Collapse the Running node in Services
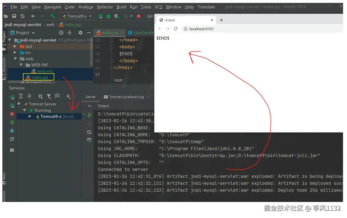Screen dimensions: 347x218 pos(25,110)
